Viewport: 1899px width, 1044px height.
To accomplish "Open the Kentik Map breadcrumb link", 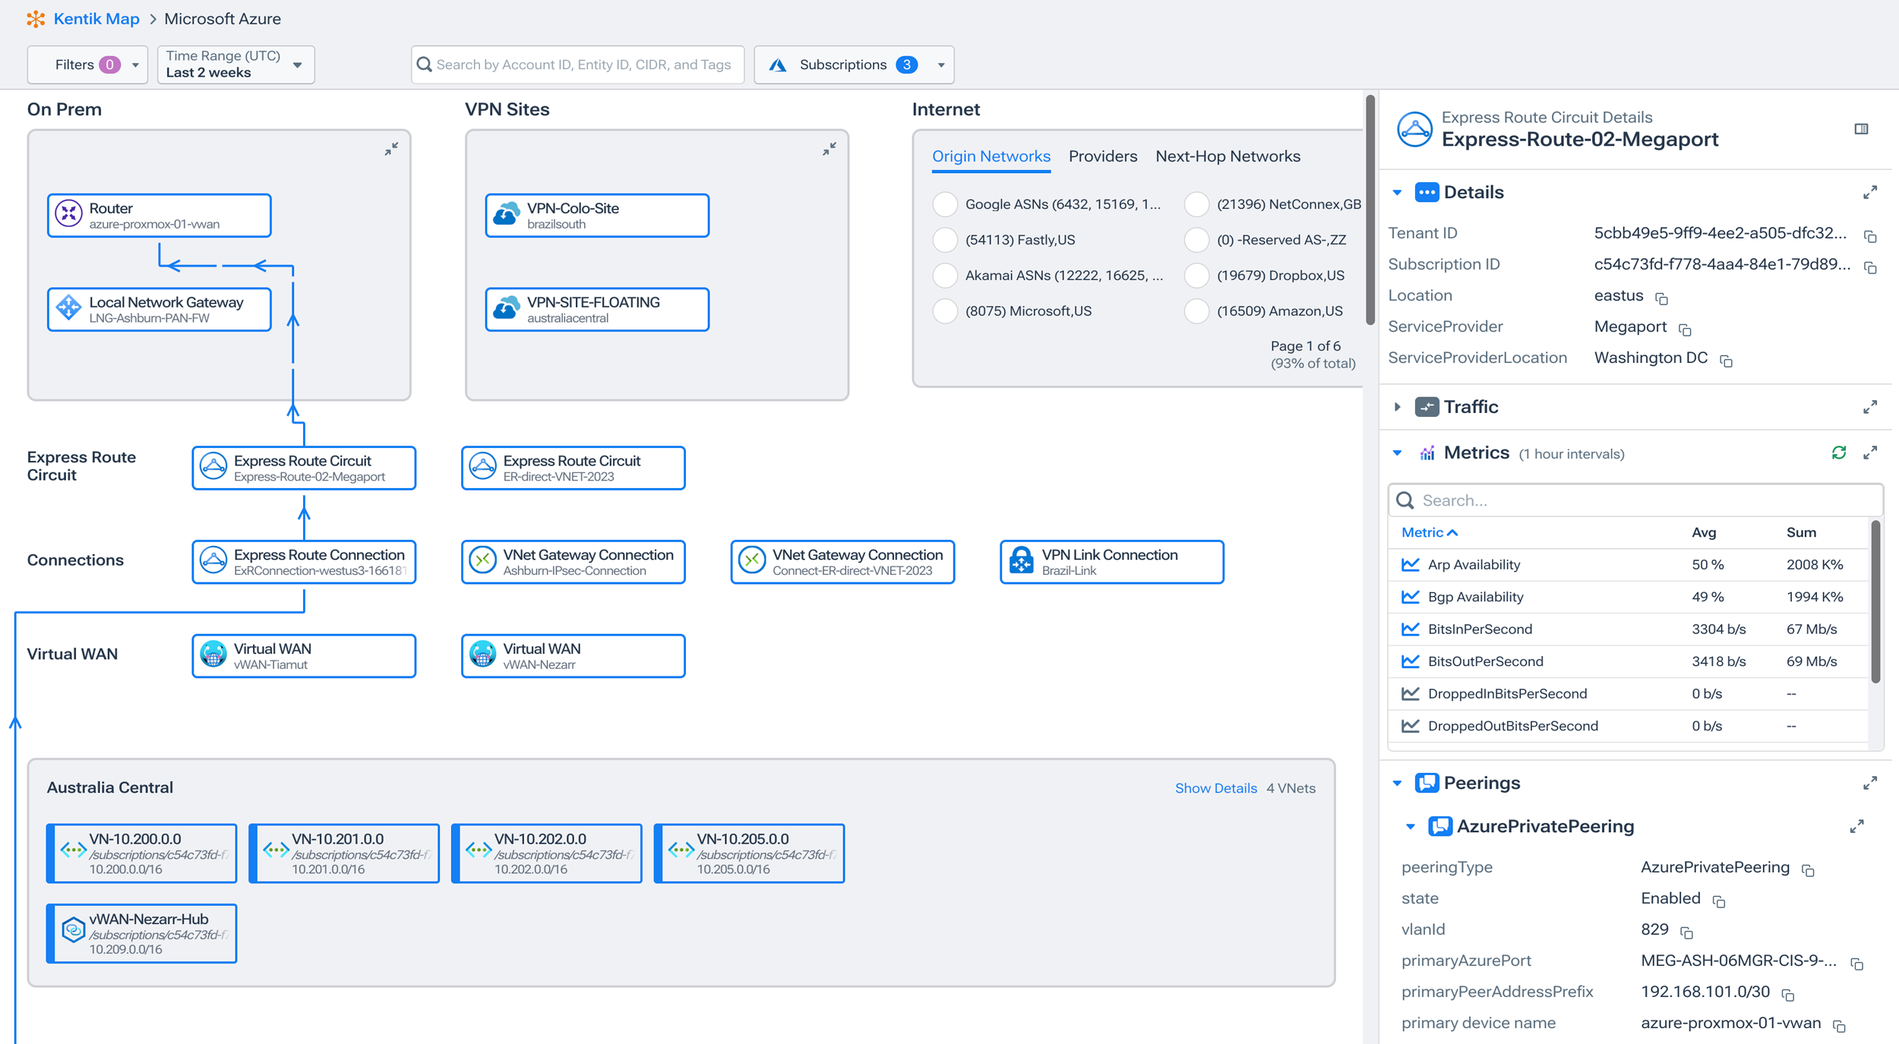I will (x=96, y=19).
